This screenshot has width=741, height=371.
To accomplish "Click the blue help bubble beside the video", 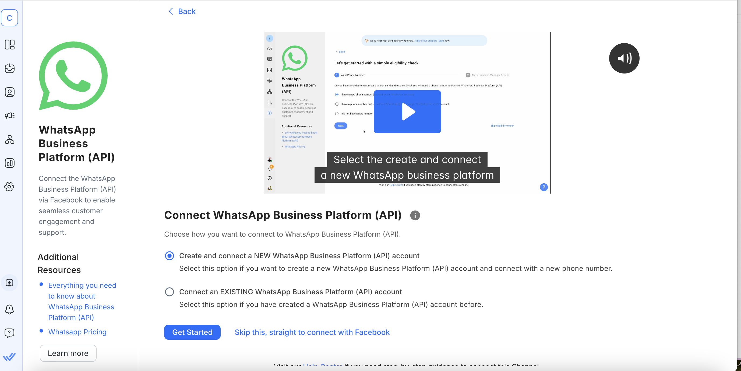I will click(544, 187).
